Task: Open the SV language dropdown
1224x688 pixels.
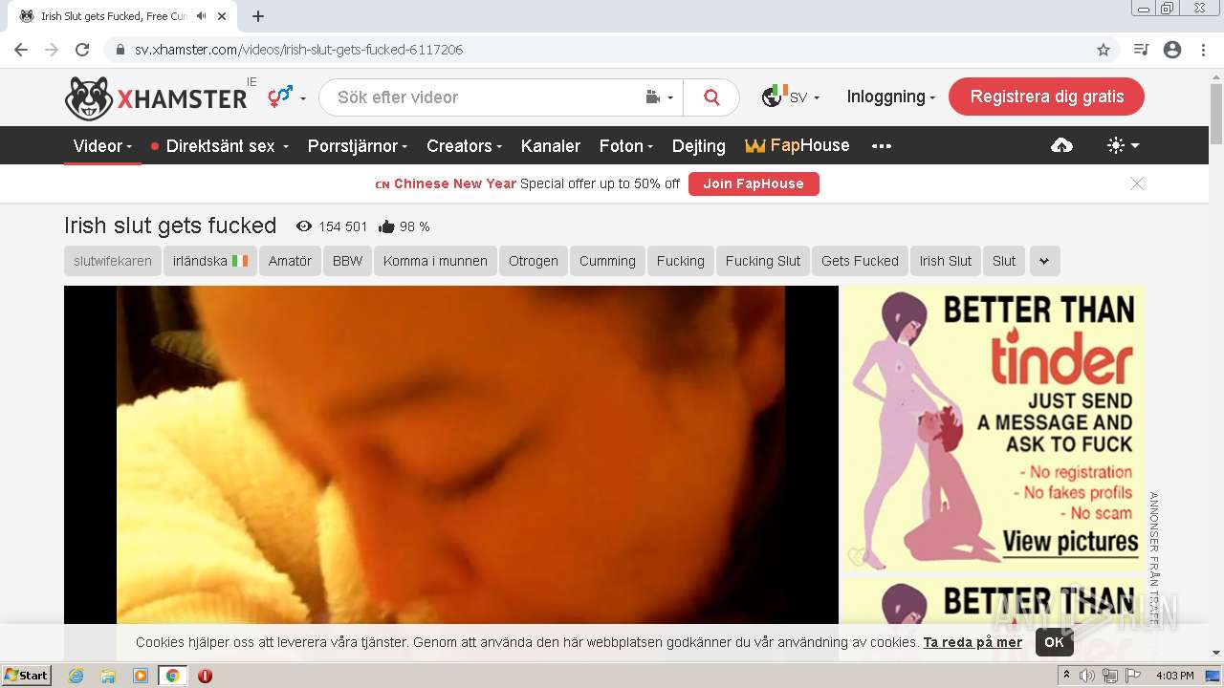Action: [791, 97]
